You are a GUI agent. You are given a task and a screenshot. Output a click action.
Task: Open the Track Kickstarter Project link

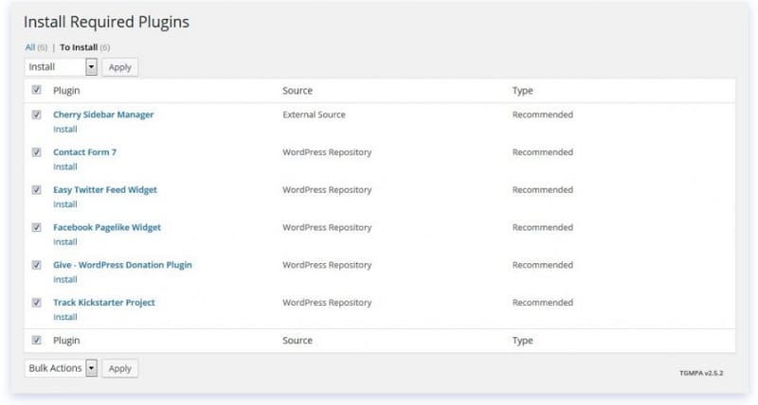point(104,303)
